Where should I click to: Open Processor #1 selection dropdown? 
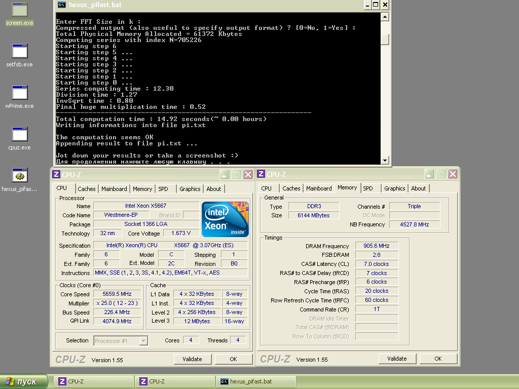(x=143, y=341)
